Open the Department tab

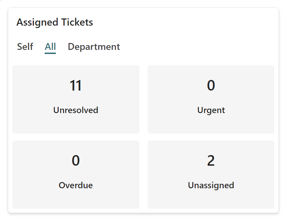(x=94, y=46)
